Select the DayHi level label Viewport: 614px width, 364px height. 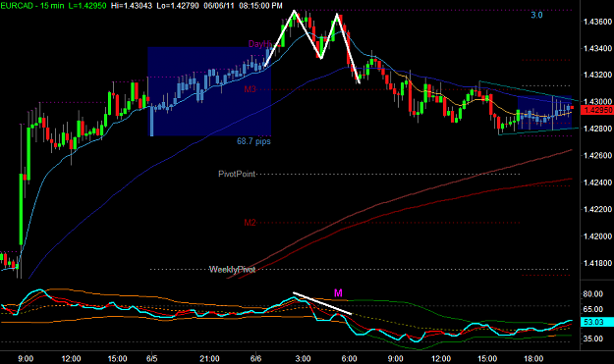(x=260, y=44)
